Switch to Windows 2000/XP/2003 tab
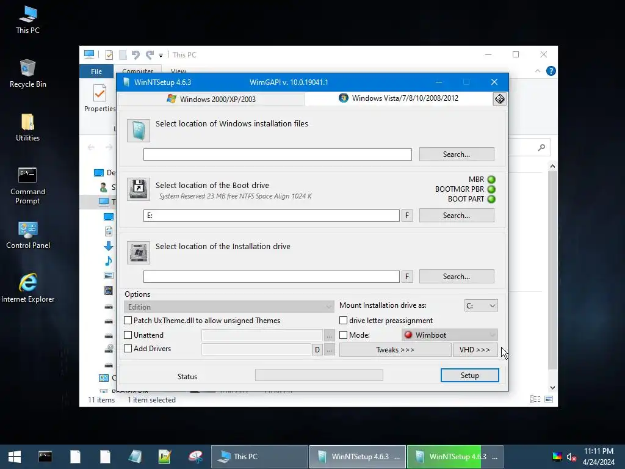Image resolution: width=625 pixels, height=469 pixels. 211,100
